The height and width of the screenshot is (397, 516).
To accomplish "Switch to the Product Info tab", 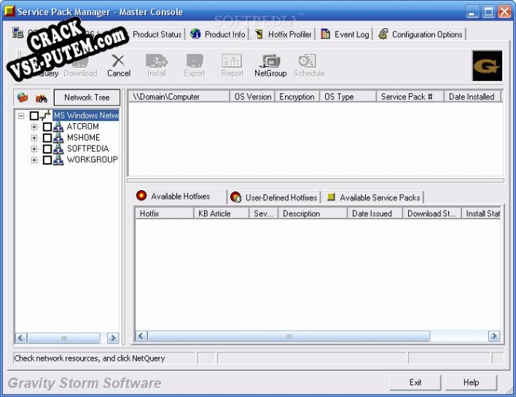I will [x=217, y=34].
